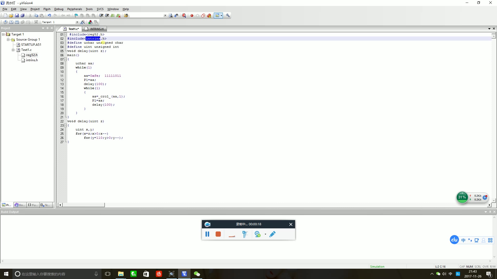Open a file via folder icon

point(11,16)
